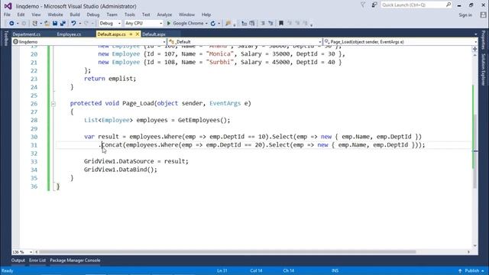The height and width of the screenshot is (275, 489).
Task: Click the Navigate Backward toolbar icon
Action: pyautogui.click(x=11, y=24)
